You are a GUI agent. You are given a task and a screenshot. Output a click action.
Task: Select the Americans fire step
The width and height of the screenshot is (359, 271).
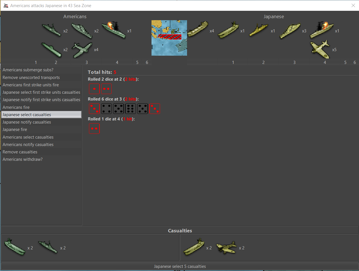tap(41, 107)
